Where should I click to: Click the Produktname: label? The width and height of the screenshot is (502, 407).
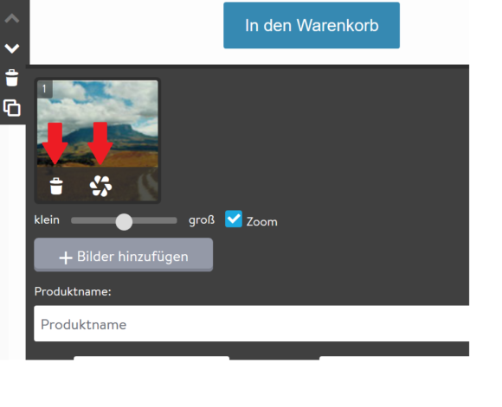pyautogui.click(x=73, y=291)
